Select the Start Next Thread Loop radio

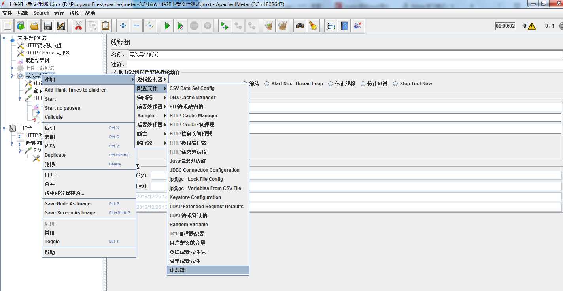click(x=267, y=84)
